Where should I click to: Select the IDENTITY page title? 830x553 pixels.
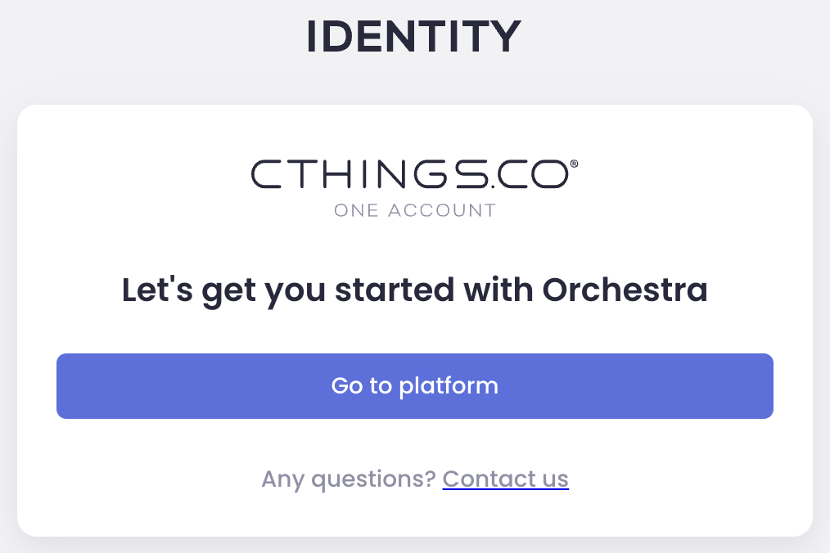coord(414,37)
